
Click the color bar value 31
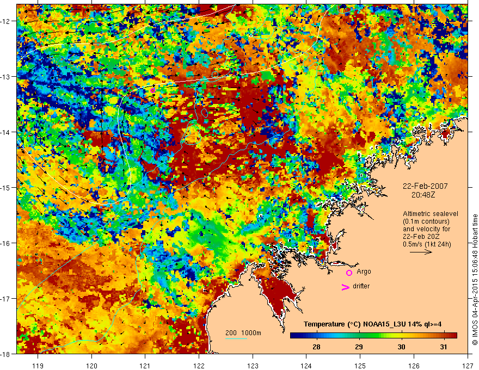pyautogui.click(x=443, y=347)
